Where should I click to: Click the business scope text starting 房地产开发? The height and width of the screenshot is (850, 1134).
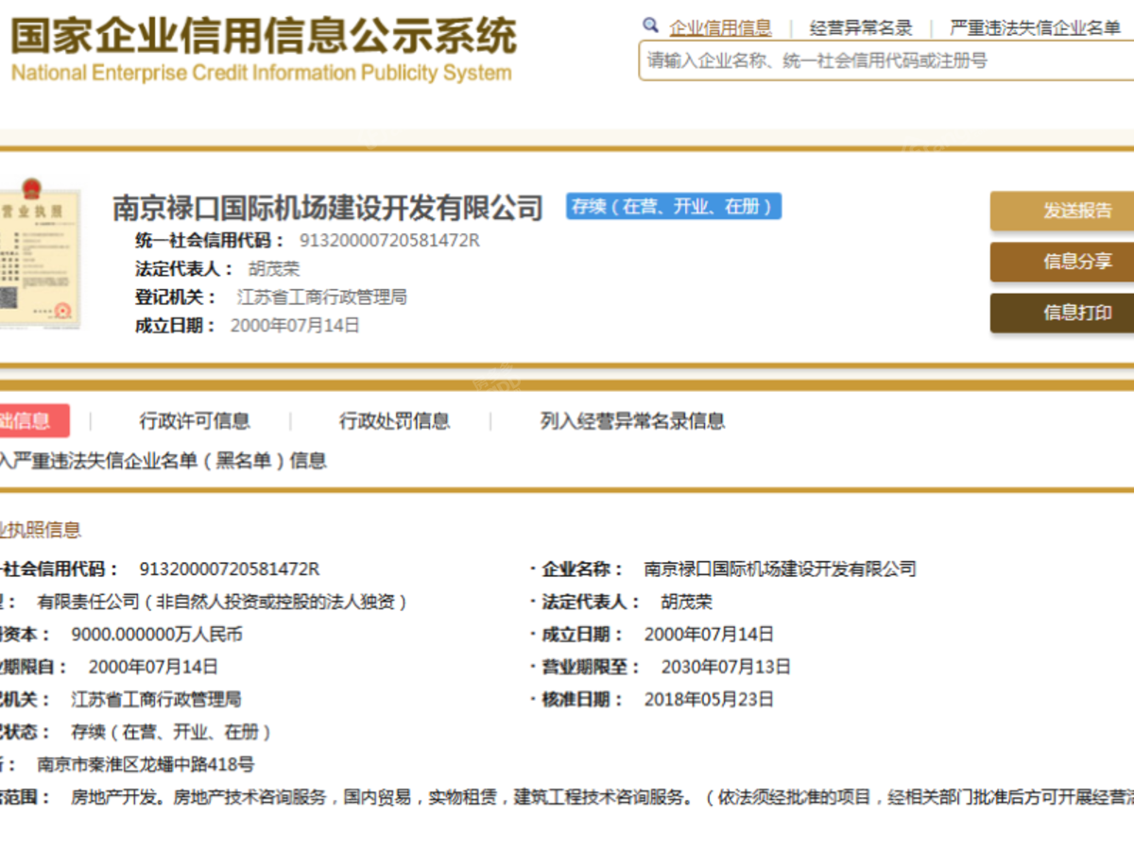[603, 797]
